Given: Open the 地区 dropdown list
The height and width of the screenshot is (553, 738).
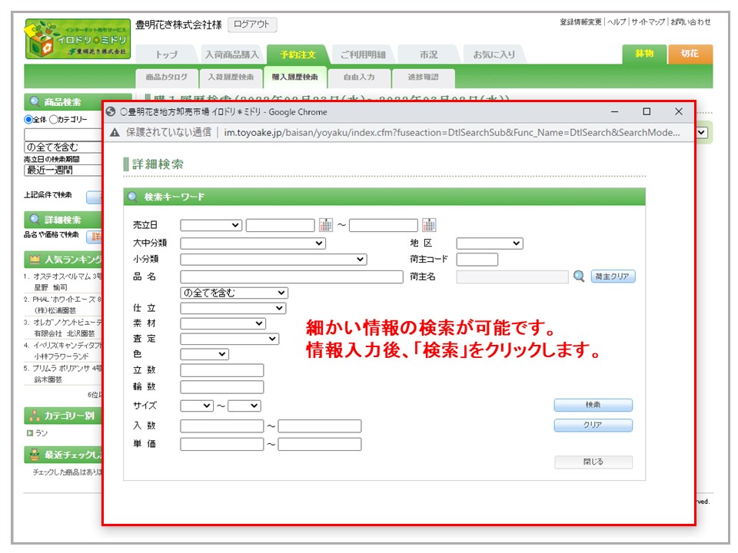Looking at the screenshot, I should pos(489,243).
